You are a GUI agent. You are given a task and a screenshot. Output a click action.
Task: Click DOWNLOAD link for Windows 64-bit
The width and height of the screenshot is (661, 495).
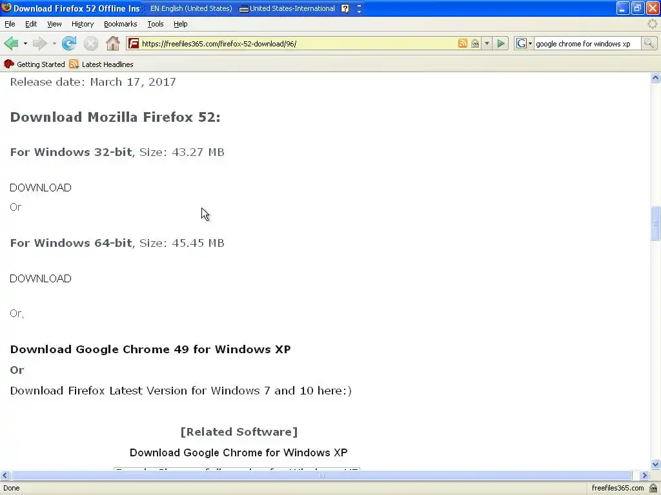(x=41, y=278)
